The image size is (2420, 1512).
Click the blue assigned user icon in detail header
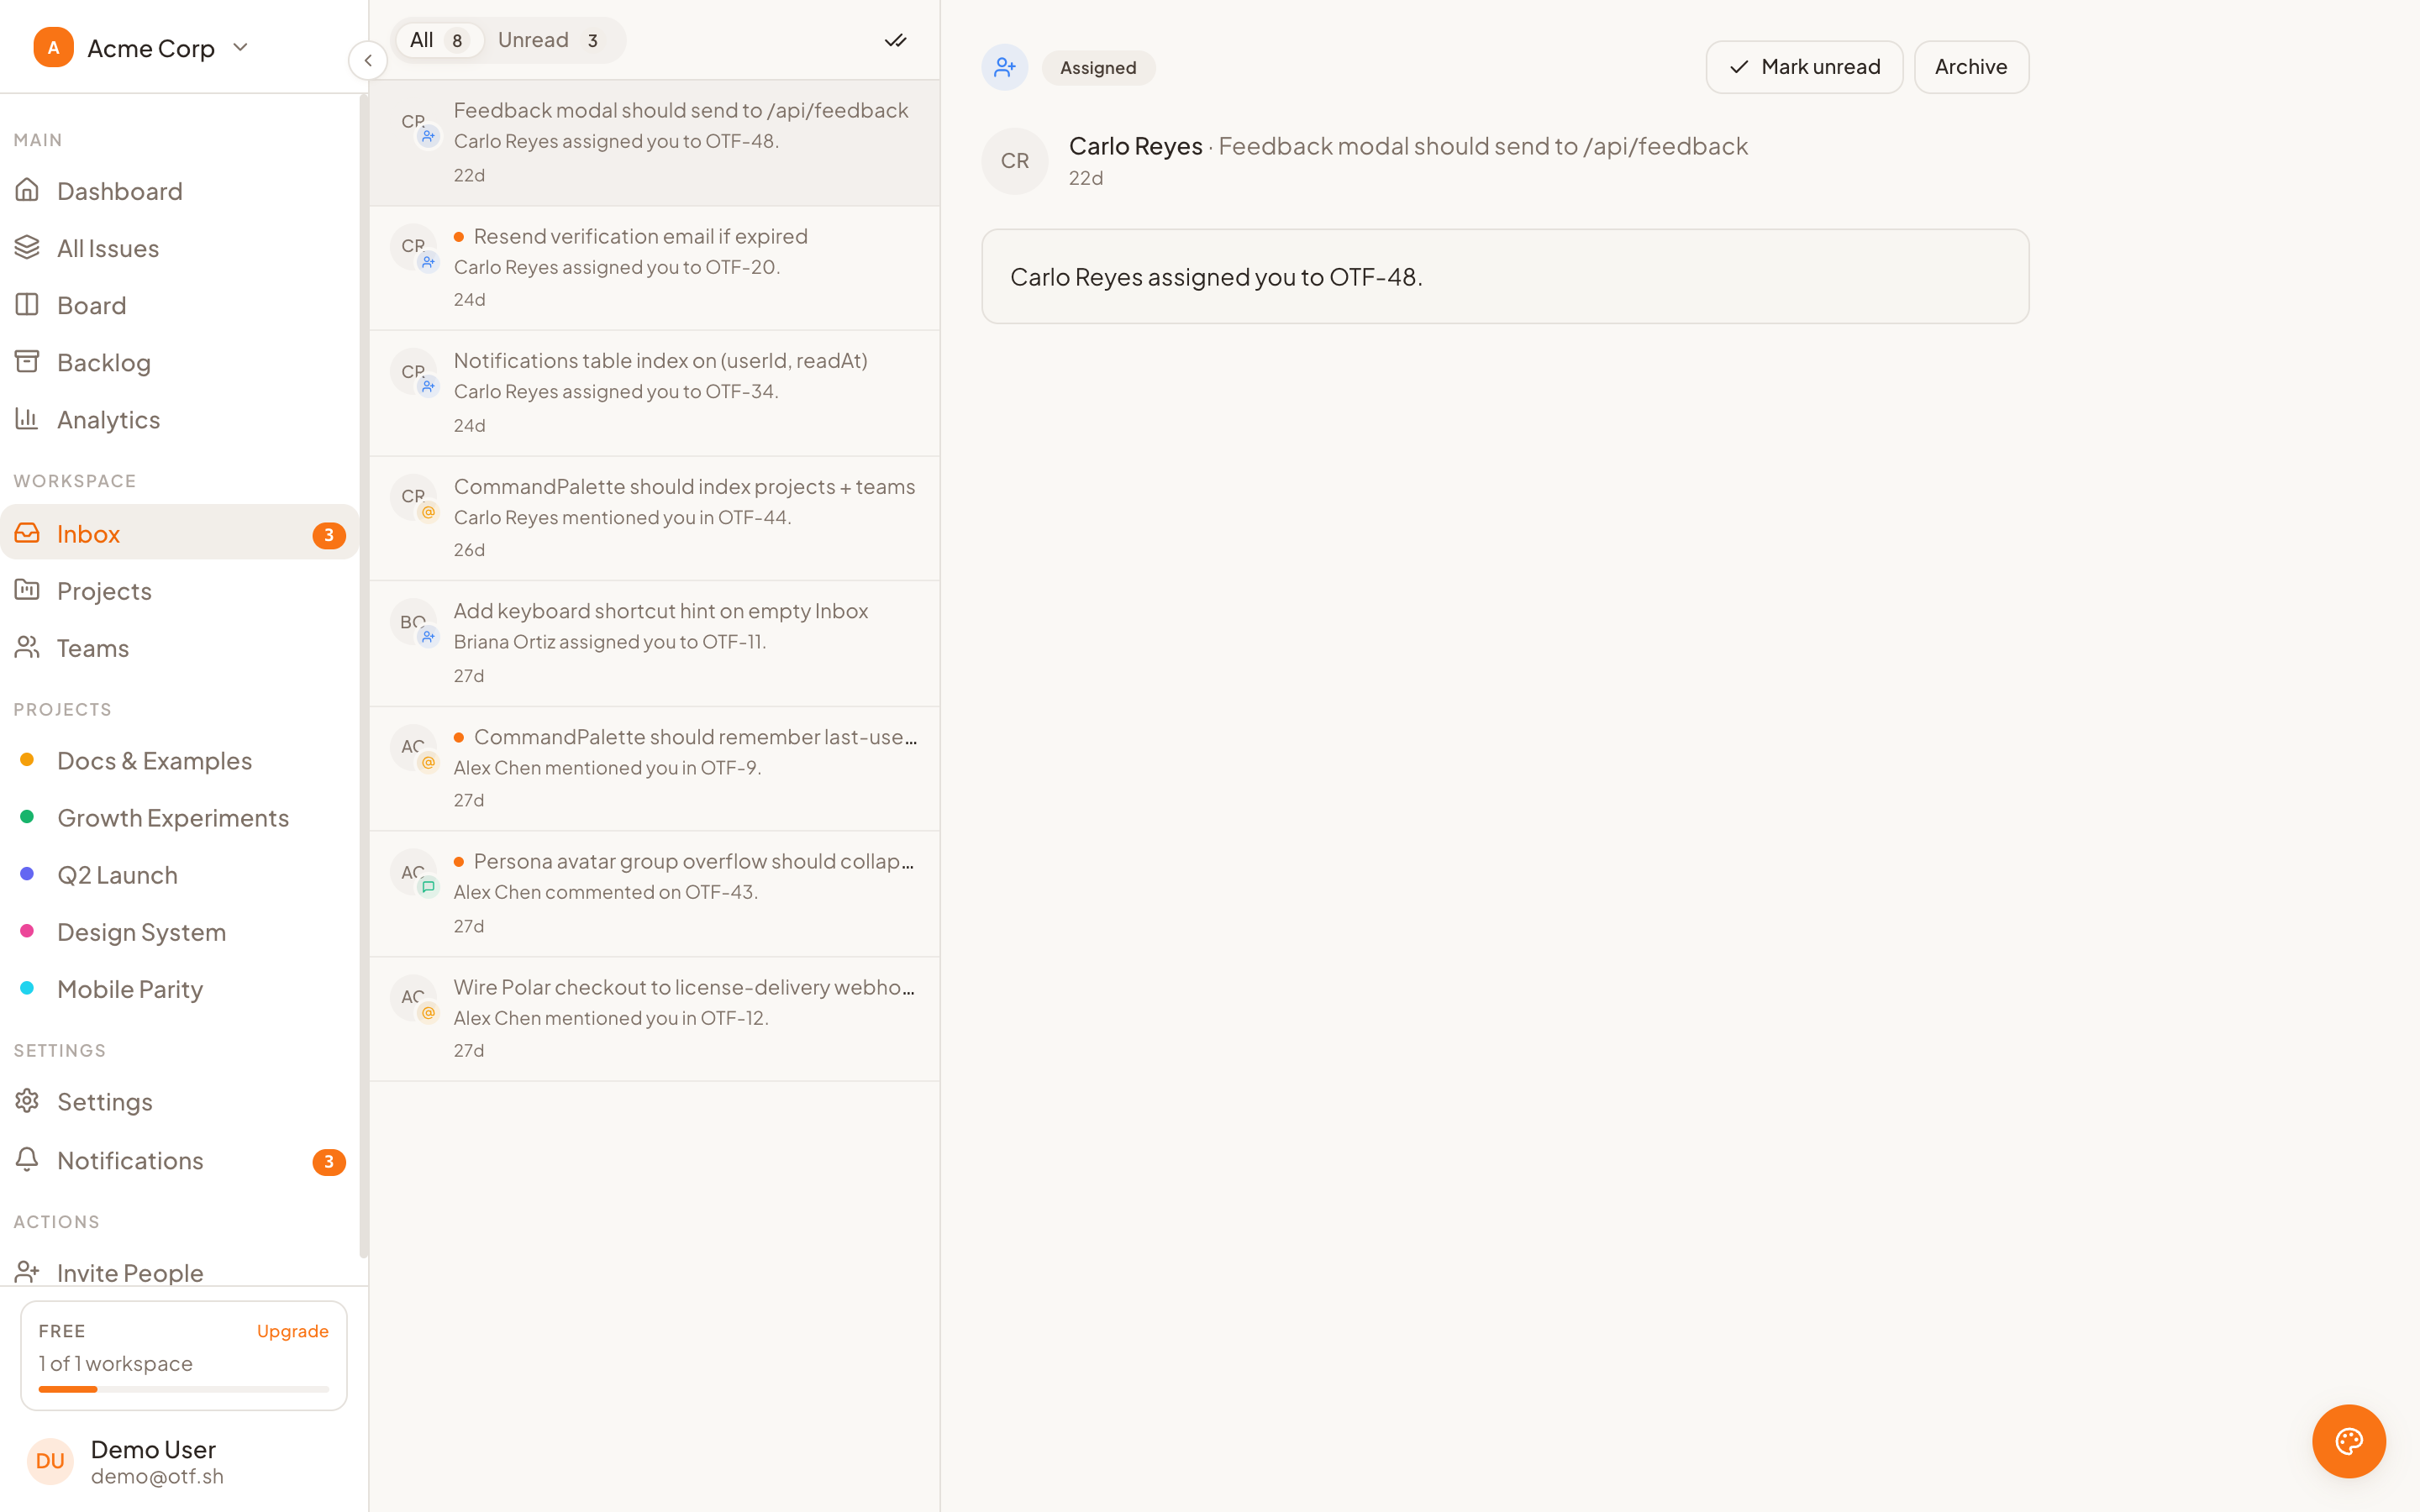coord(1005,67)
